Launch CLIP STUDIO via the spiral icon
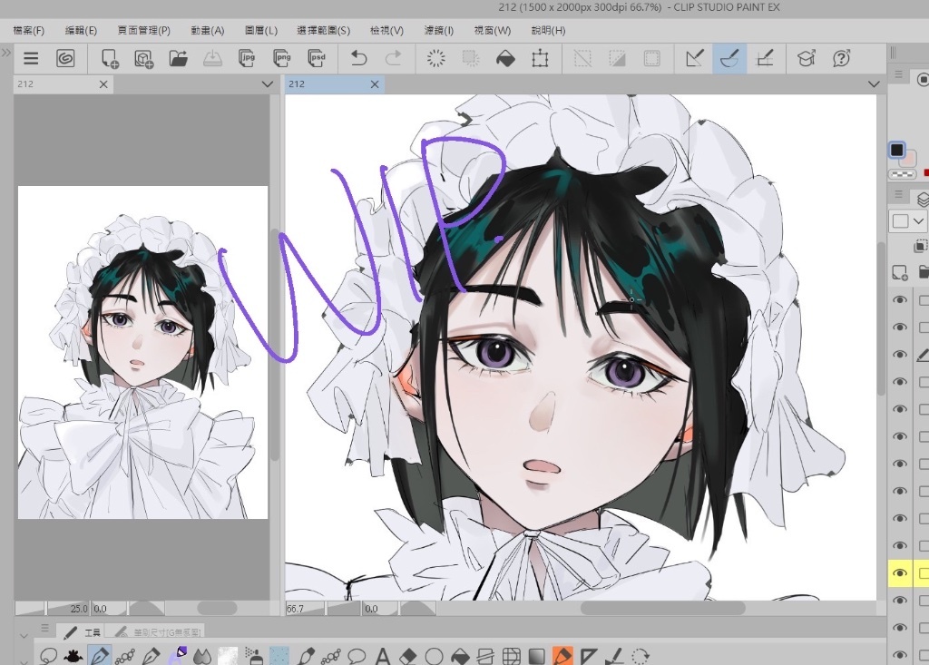The image size is (929, 665). point(65,58)
